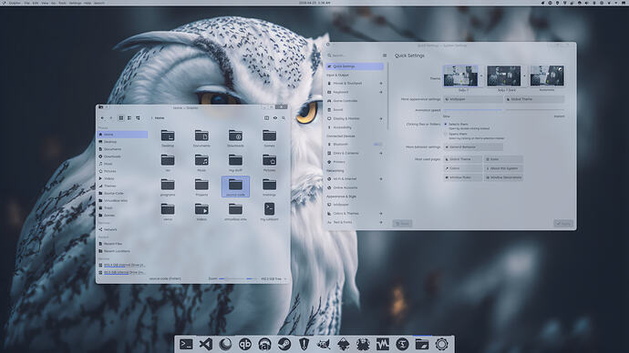Launch the terminal from the dock
Screen dimensions: 629x353
pyautogui.click(x=186, y=344)
